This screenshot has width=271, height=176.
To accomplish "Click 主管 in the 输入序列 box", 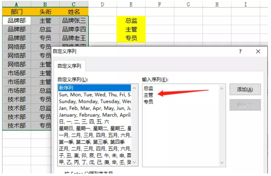I will [148, 95].
